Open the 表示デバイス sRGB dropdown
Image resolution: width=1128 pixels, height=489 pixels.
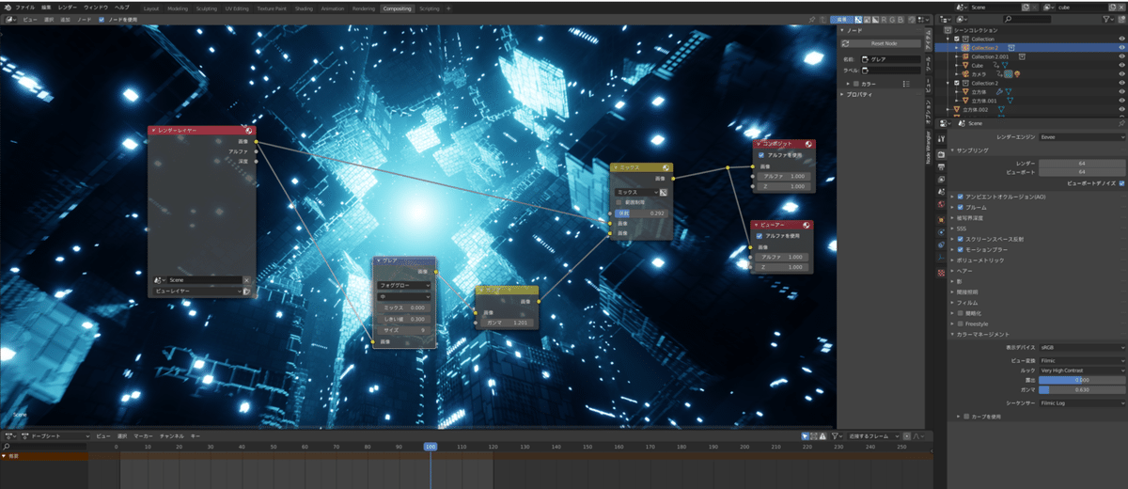pos(1082,347)
